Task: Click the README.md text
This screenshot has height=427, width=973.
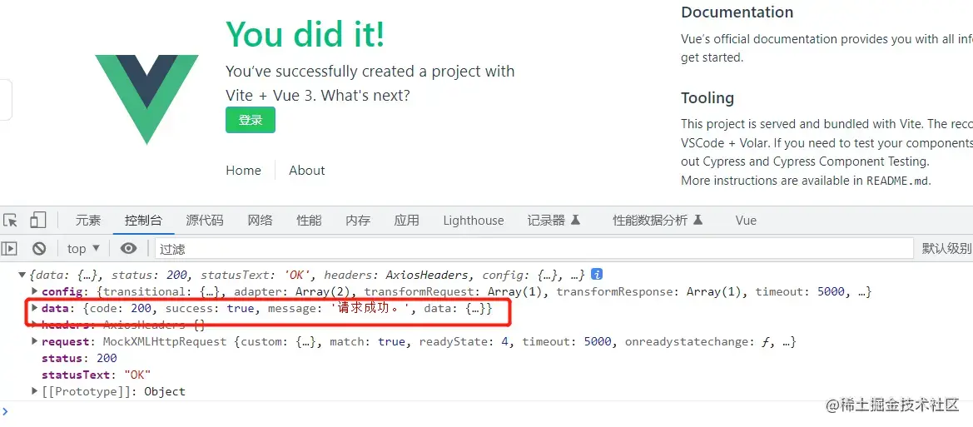Action: click(897, 181)
